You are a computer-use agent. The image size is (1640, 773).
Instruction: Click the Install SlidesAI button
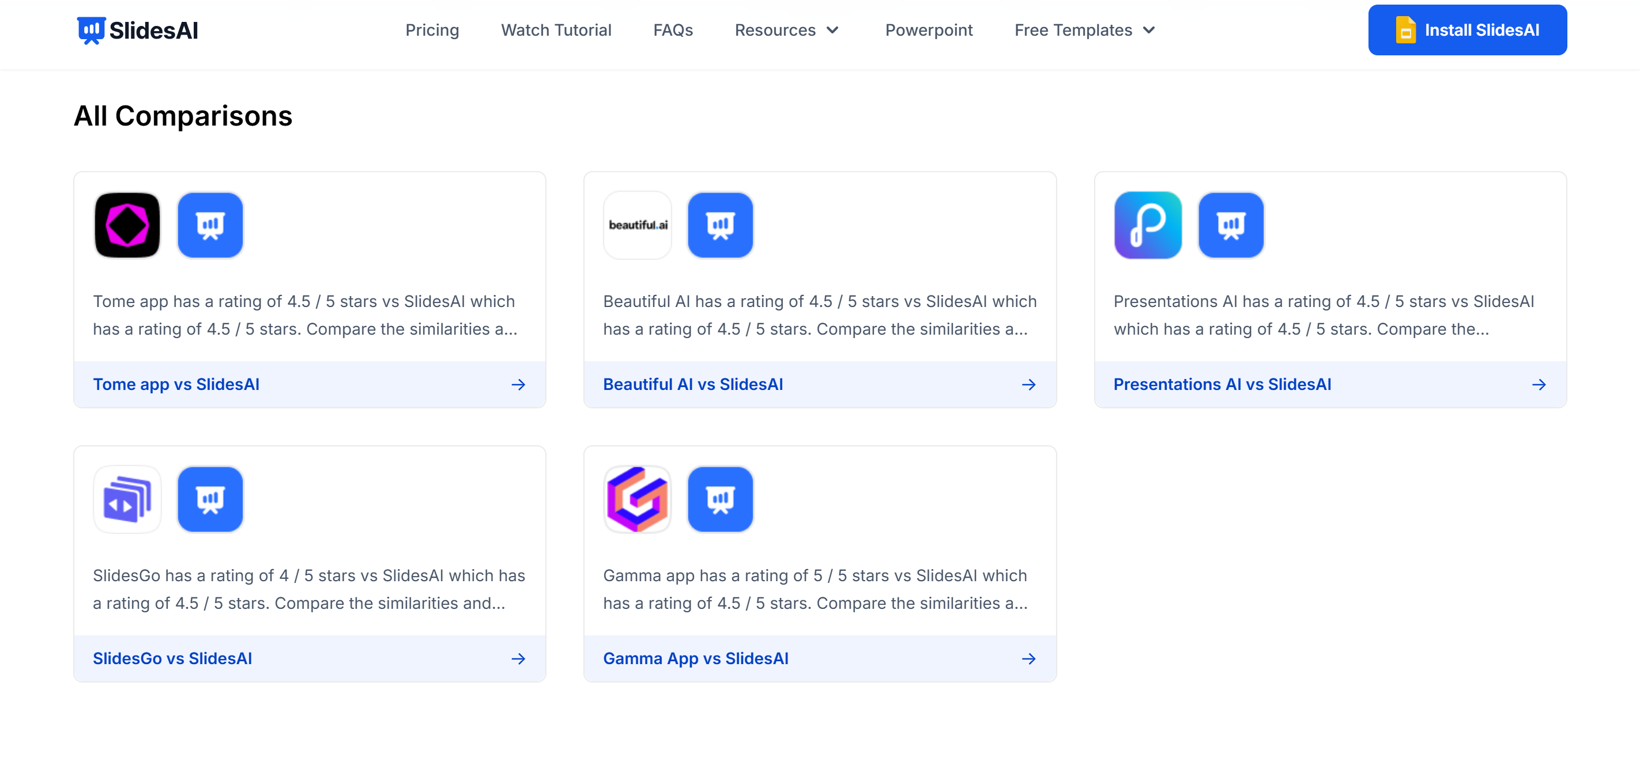[x=1467, y=30]
